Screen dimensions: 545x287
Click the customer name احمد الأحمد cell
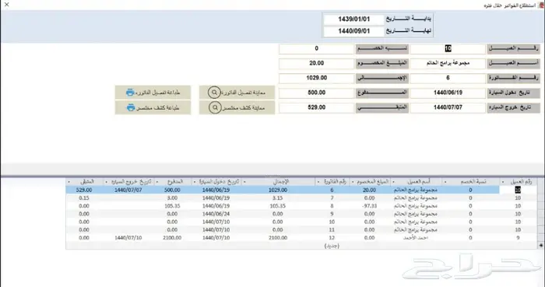pos(416,238)
